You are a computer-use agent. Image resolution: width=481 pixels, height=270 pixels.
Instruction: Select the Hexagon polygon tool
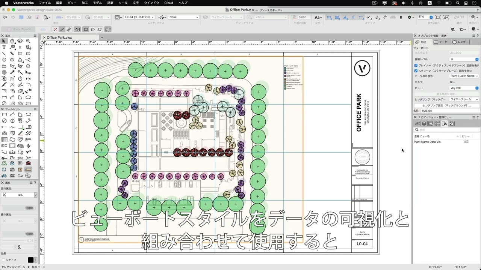tap(28, 66)
